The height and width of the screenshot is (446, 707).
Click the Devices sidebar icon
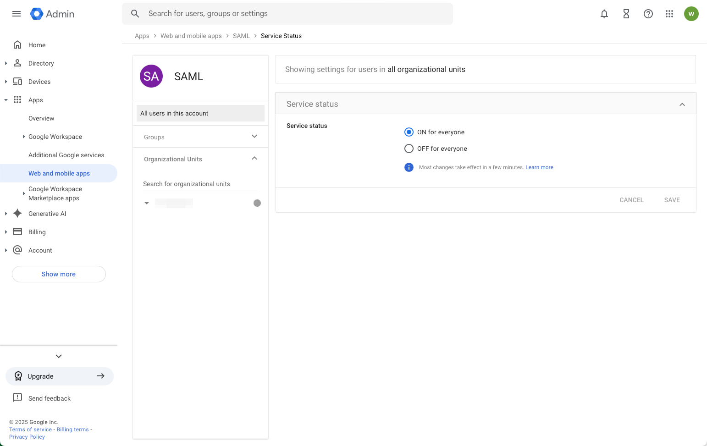tap(17, 81)
